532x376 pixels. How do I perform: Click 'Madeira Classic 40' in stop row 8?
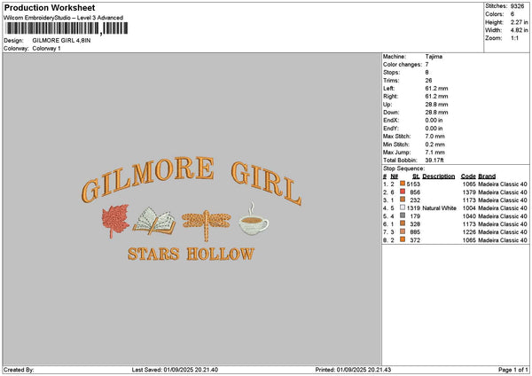click(x=503, y=240)
